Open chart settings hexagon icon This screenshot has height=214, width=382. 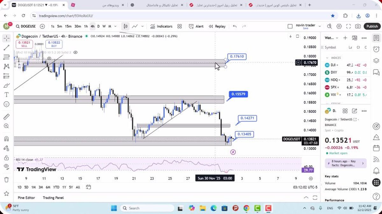tap(339, 26)
